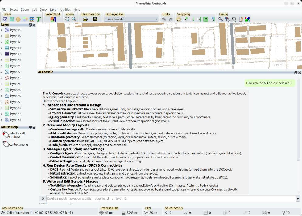Open the Cell menu
This screenshot has height=216, width=302.
(x=34, y=9)
